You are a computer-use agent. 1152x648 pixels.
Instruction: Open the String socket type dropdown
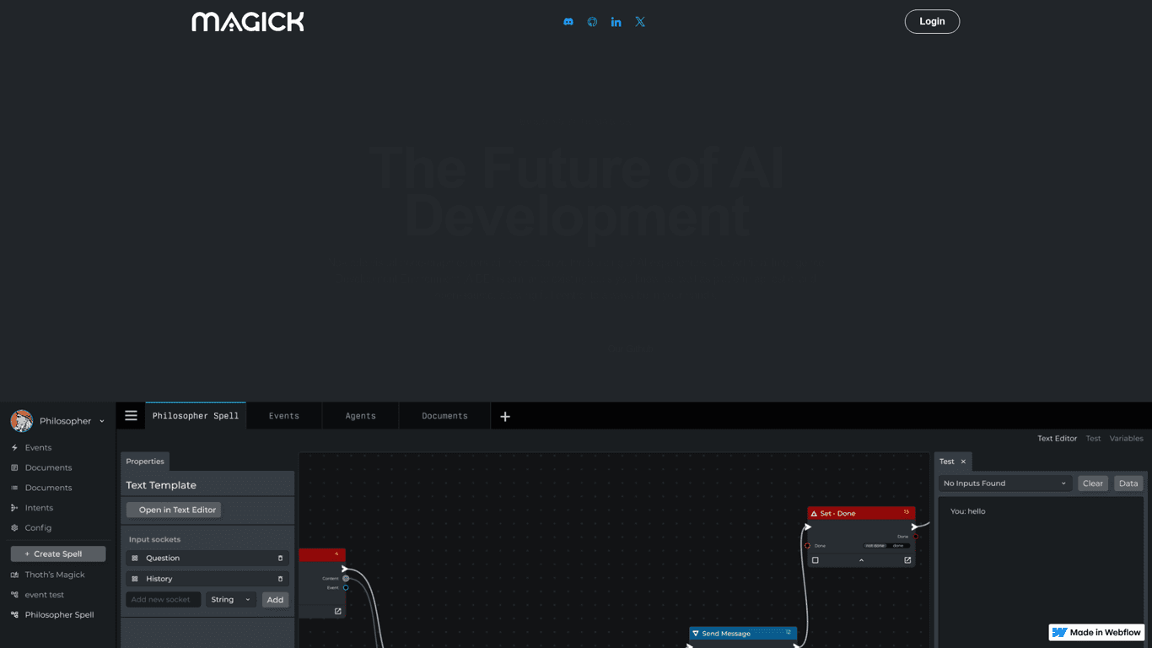click(x=230, y=600)
